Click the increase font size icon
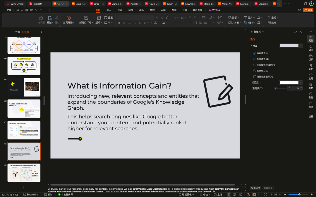Image resolution: width=316 pixels, height=197 pixels. [x=157, y=18]
